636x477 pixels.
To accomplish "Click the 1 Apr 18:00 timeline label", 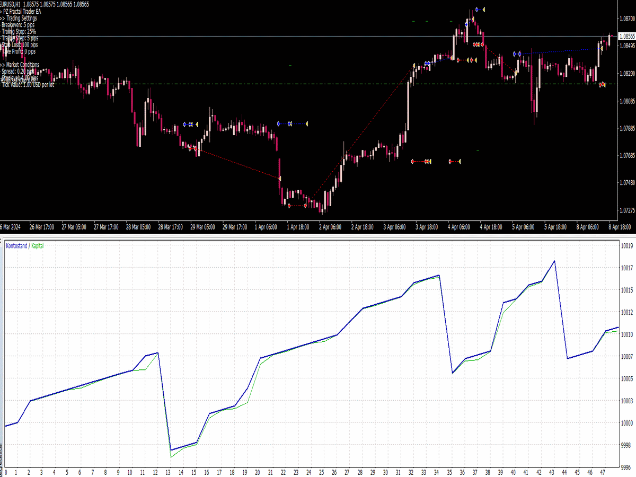I will point(298,227).
